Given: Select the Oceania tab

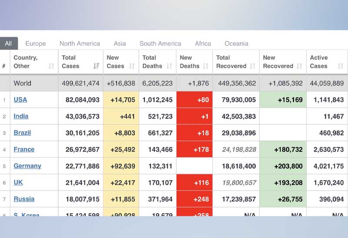Looking at the screenshot, I should (x=236, y=44).
